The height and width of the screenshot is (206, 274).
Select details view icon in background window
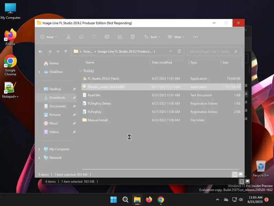coord(242,181)
